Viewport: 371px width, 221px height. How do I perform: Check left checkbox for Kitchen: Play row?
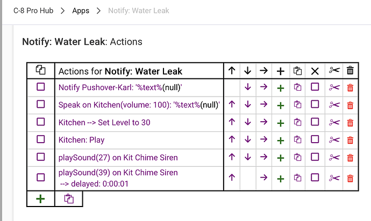pos(41,139)
